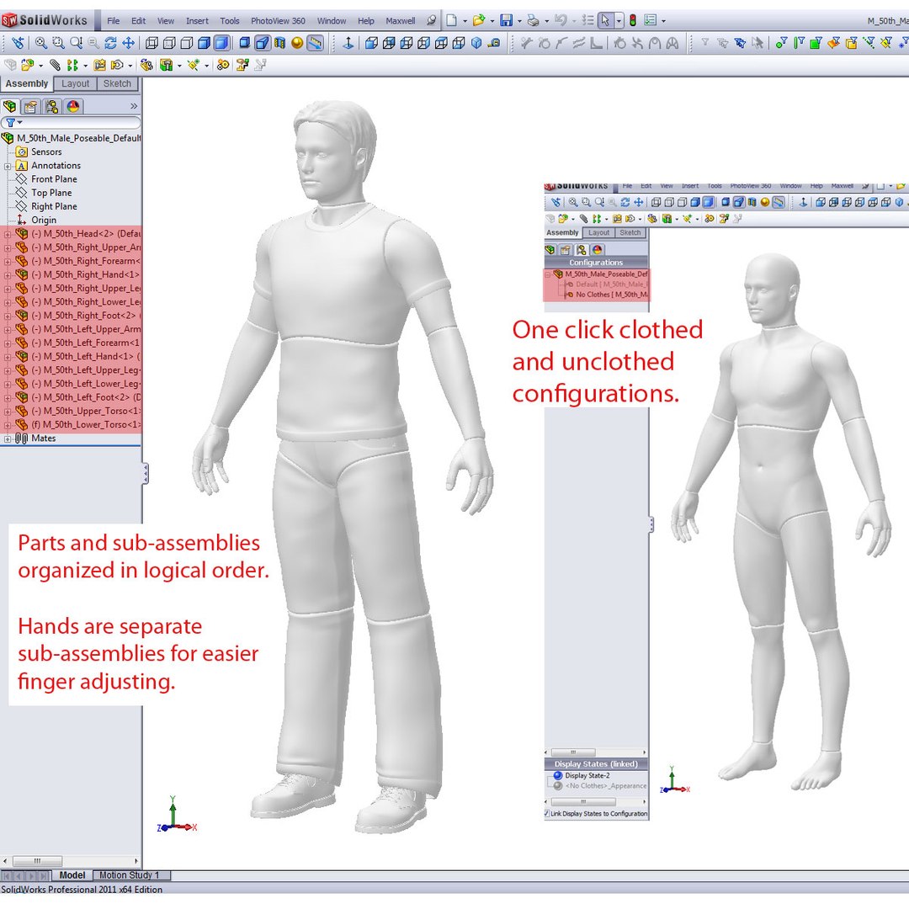Click the Normal To view icon
The height and width of the screenshot is (909, 909).
348,43
